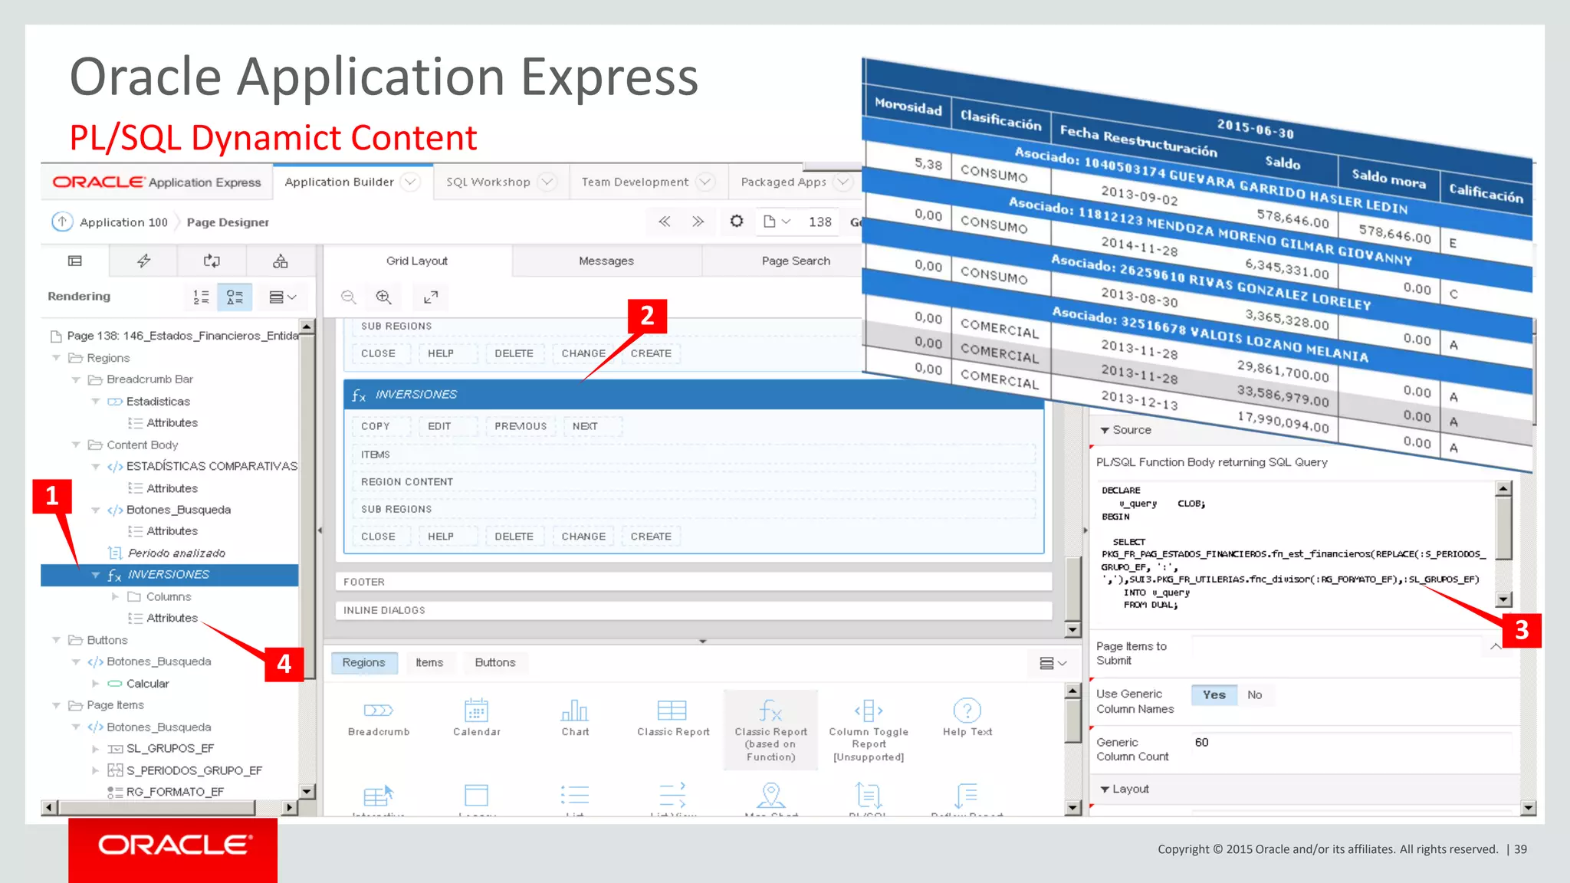The width and height of the screenshot is (1570, 883).
Task: Set Use Generic Column Names to Yes
Action: point(1214,694)
